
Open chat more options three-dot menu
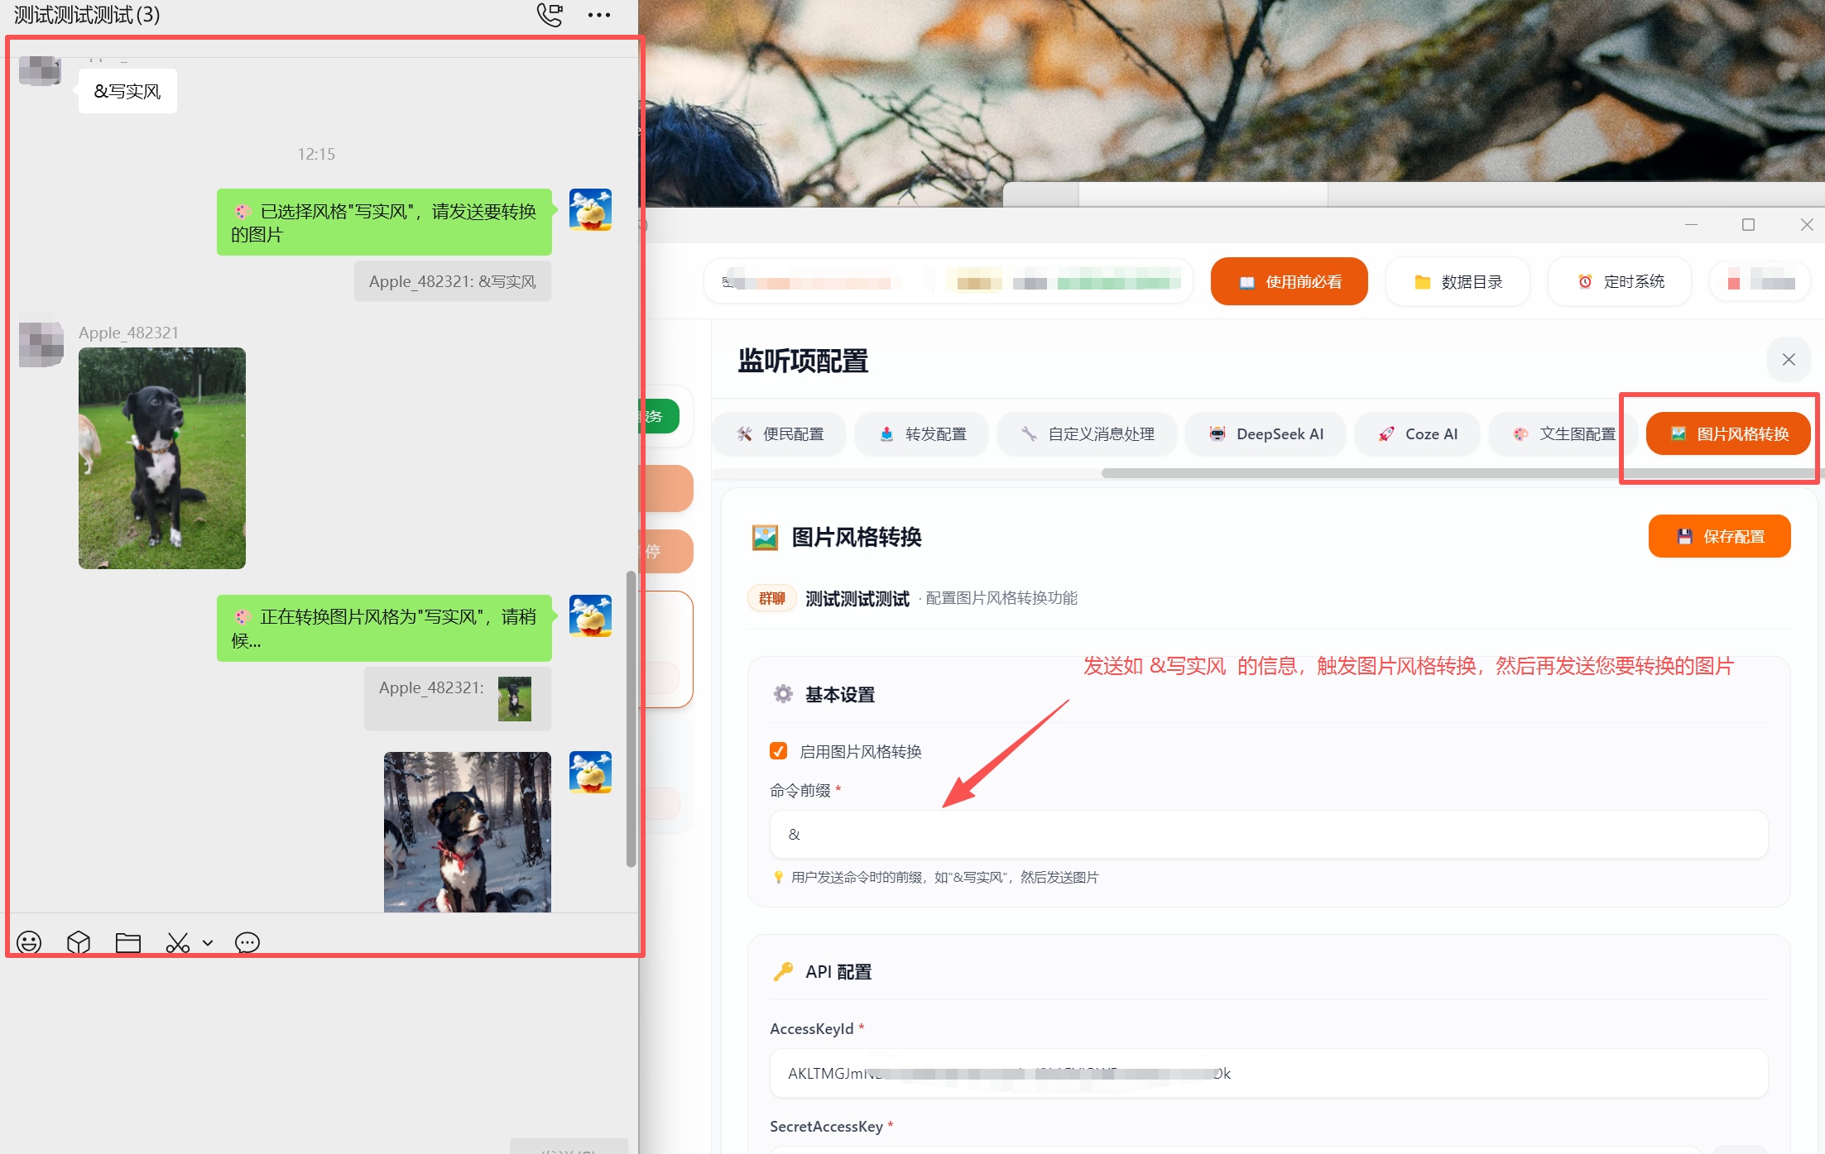point(599,15)
